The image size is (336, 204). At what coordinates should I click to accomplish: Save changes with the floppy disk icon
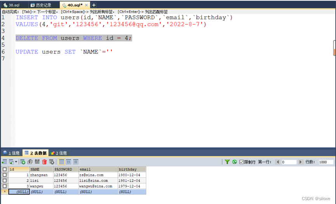(x=37, y=162)
